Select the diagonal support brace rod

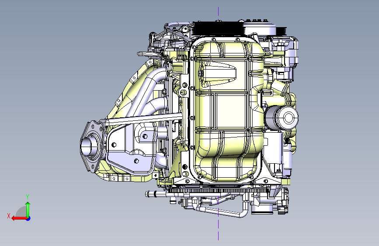click(x=144, y=119)
